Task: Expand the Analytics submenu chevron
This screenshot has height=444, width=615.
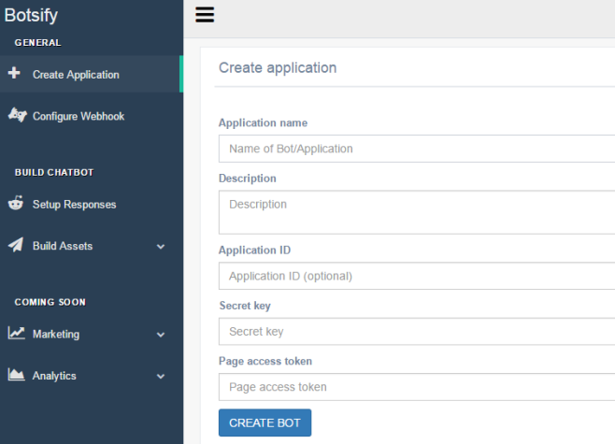Action: point(161,377)
